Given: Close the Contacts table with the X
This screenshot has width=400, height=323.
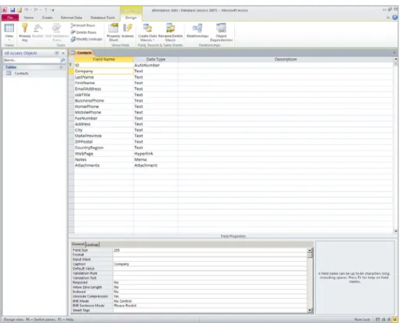Looking at the screenshot, I should pos(395,53).
